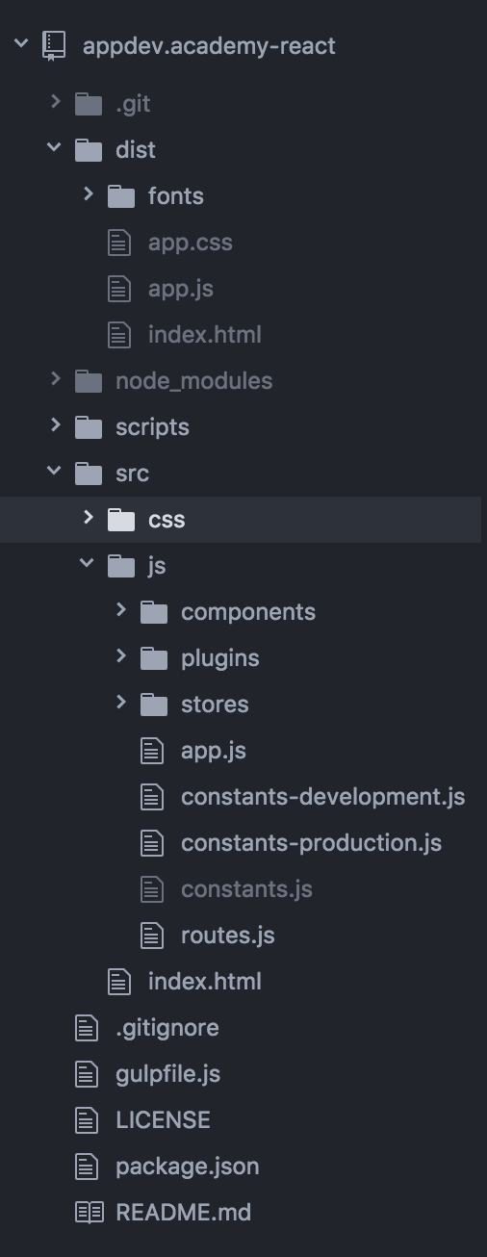The image size is (487, 1257).
Task: Expand the css folder chevron
Action: pos(89,518)
